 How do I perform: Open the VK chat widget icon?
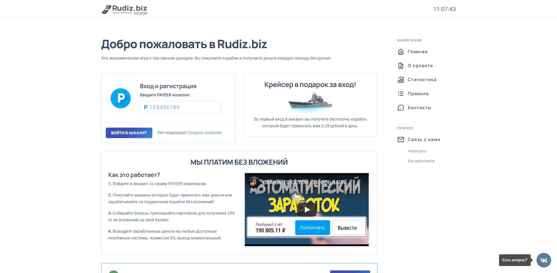(x=543, y=260)
